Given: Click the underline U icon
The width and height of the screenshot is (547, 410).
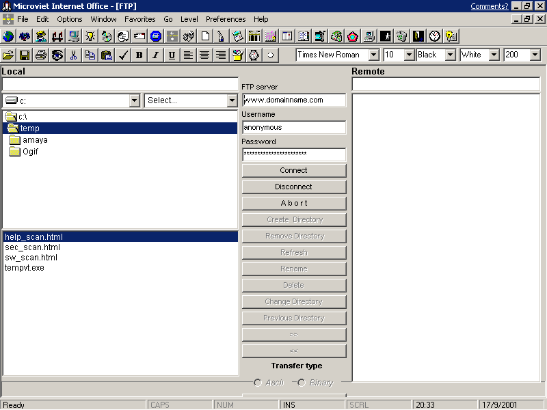Looking at the screenshot, I should point(172,55).
